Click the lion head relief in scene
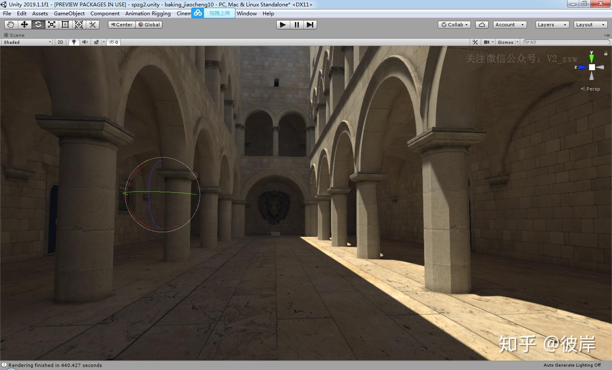612x370 pixels. [x=274, y=208]
